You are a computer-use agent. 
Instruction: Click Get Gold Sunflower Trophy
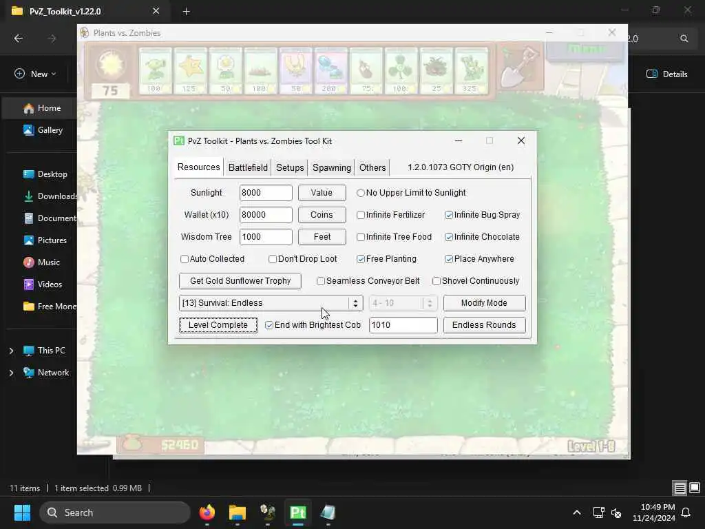[x=240, y=281]
